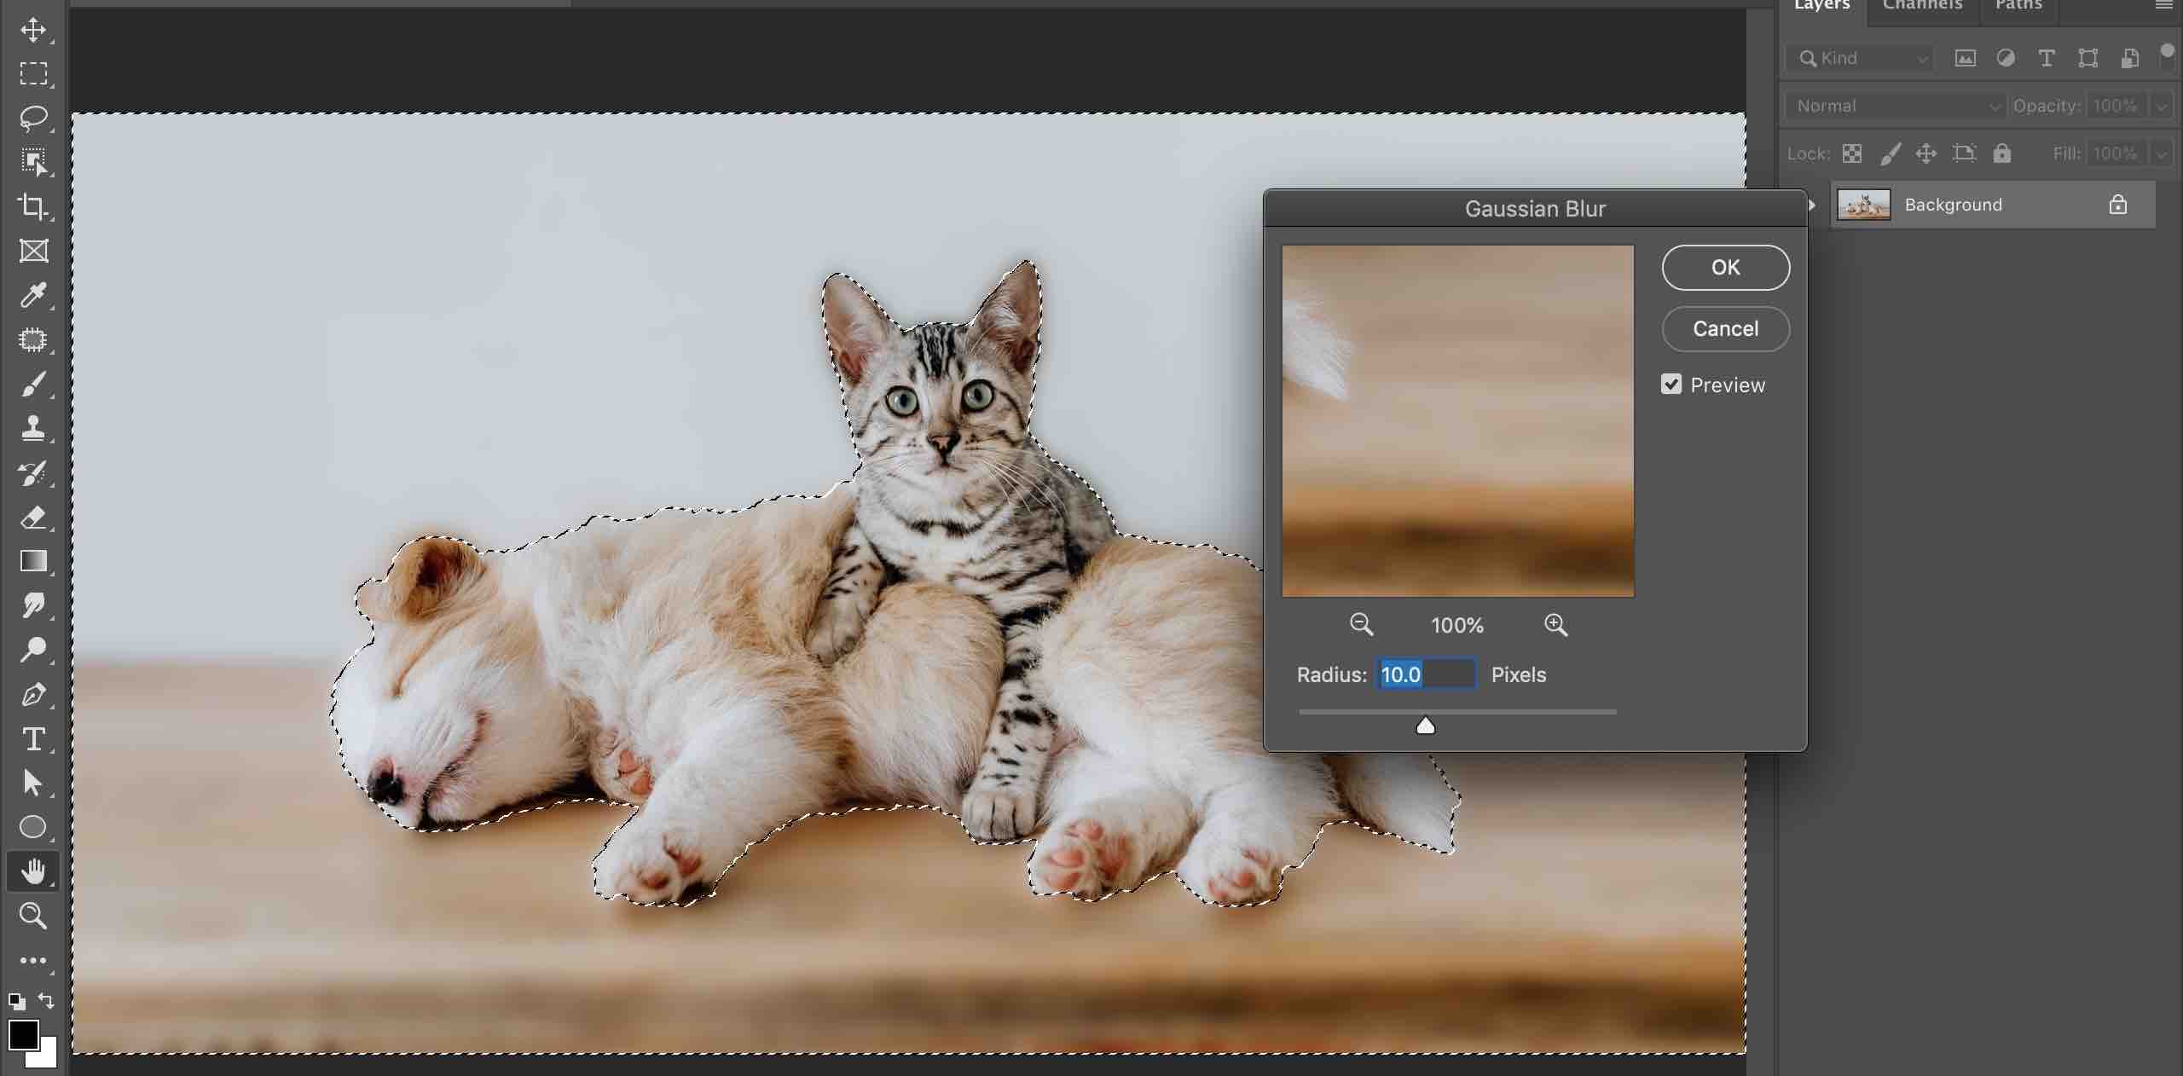The height and width of the screenshot is (1076, 2183).
Task: Toggle the lock all layer icon
Action: [2001, 153]
